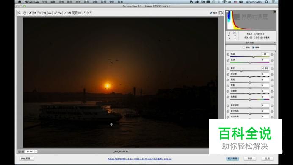The width and height of the screenshot is (293, 165).
Task: Rotate image counterclockwise
Action: click(85, 13)
